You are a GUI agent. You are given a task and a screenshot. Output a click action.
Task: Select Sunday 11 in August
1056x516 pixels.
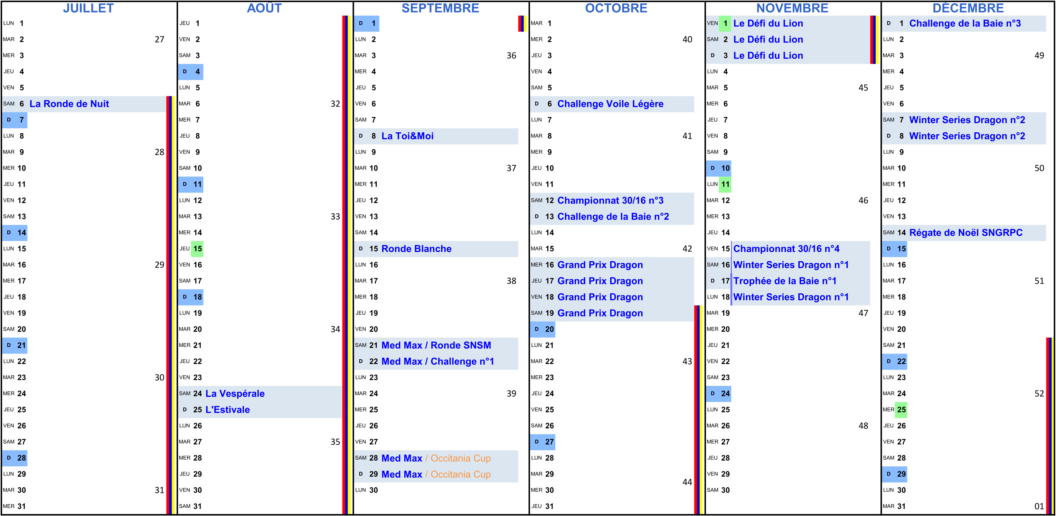pos(191,184)
